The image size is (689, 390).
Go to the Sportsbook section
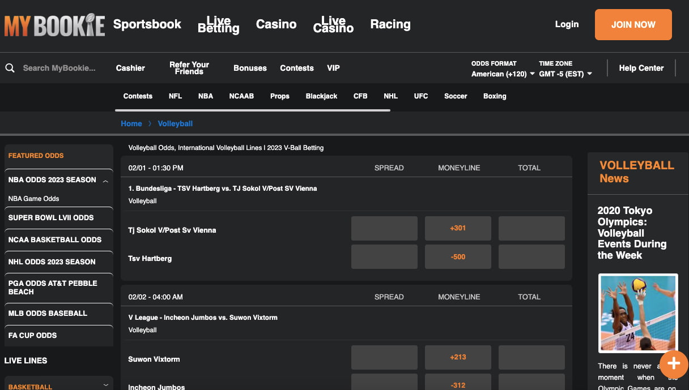pos(147,24)
